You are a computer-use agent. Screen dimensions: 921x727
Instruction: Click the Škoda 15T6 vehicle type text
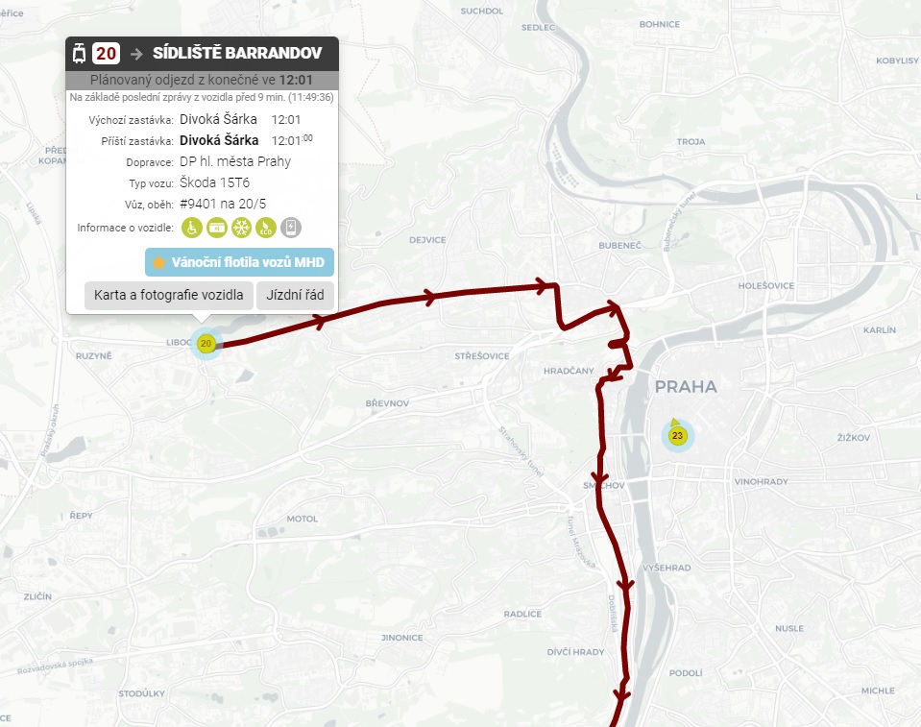point(215,182)
